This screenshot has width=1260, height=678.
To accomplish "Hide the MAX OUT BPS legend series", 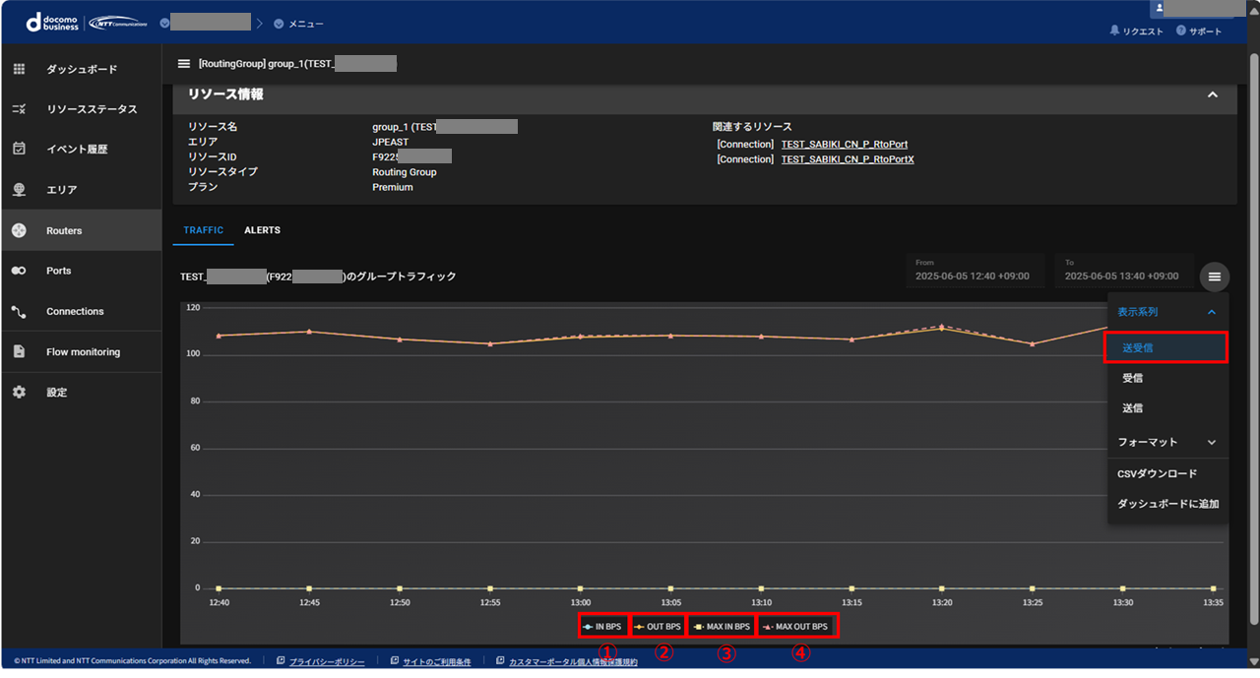I will pos(796,626).
